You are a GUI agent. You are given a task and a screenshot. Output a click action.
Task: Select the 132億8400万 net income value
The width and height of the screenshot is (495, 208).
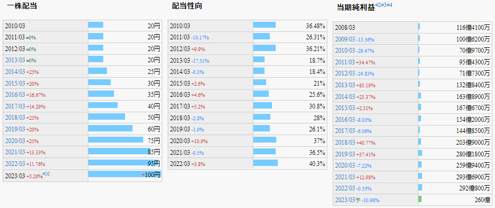473,85
